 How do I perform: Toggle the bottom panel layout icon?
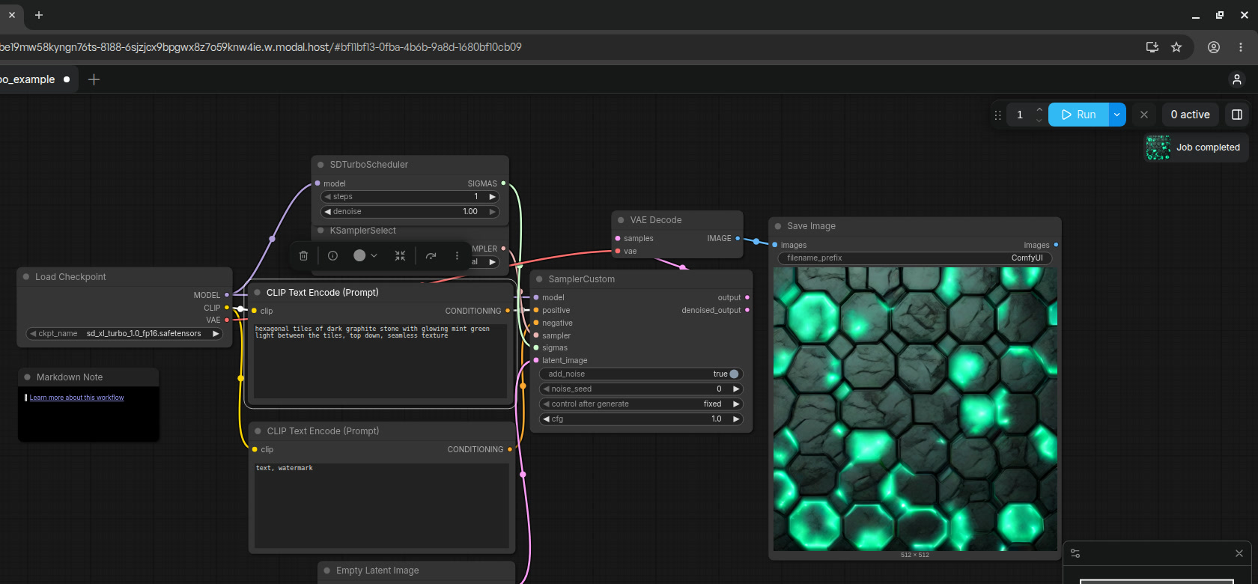tap(1237, 115)
